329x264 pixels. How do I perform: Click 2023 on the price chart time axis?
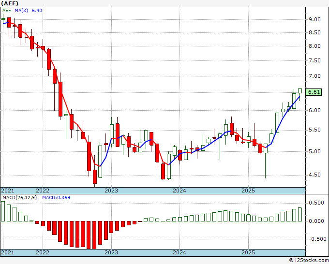point(111,191)
